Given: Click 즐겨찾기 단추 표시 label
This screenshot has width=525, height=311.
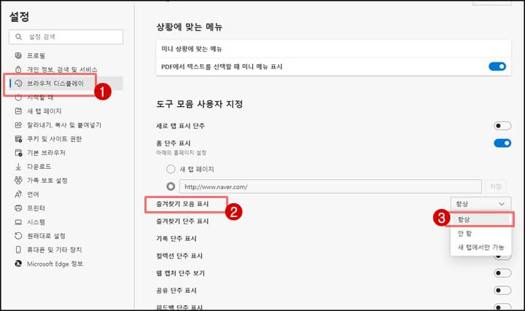Looking at the screenshot, I should 182,221.
